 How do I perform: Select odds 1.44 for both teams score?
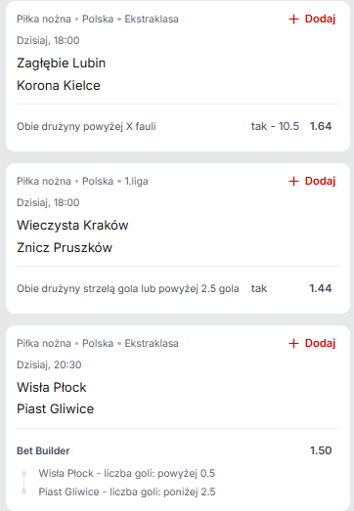tap(321, 288)
